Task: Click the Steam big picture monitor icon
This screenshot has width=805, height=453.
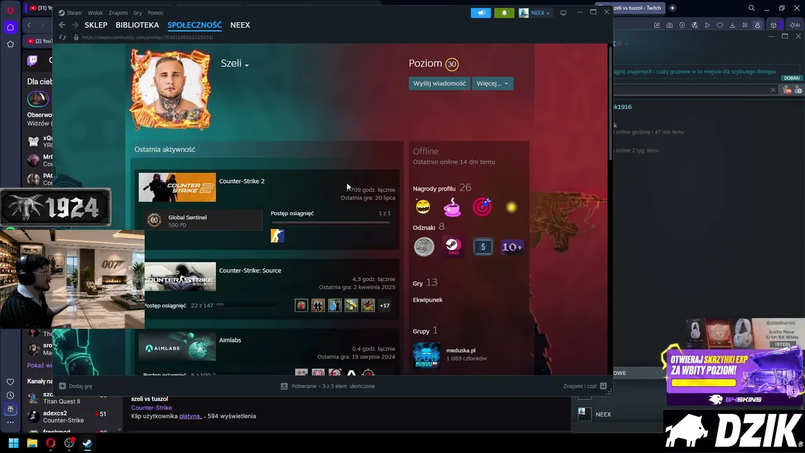Action: tap(563, 13)
